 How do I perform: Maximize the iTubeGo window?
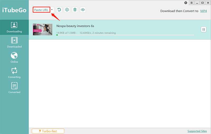click(203, 3)
